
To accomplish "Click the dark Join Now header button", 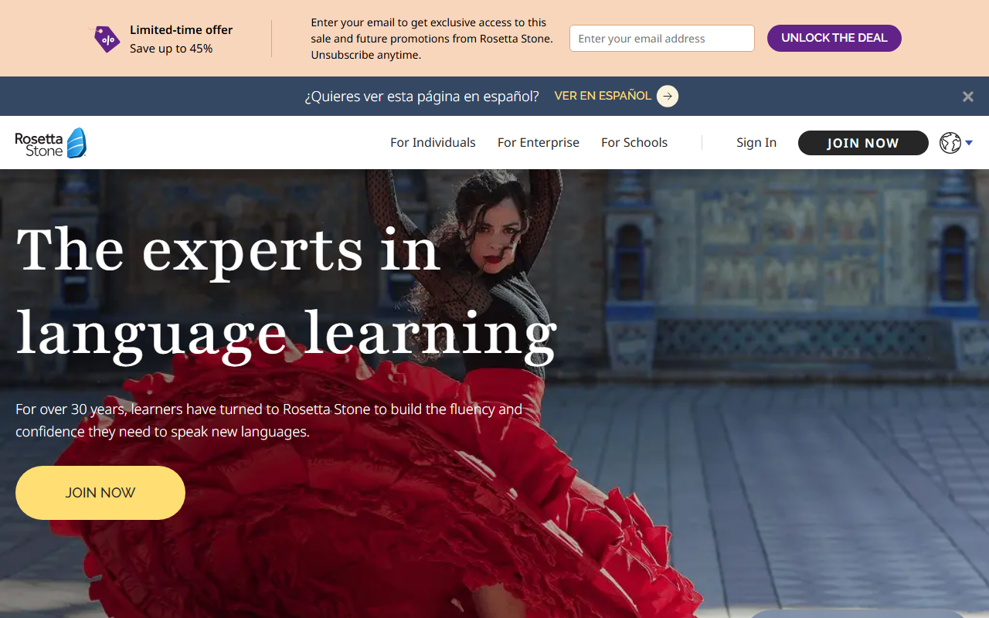I will click(863, 143).
